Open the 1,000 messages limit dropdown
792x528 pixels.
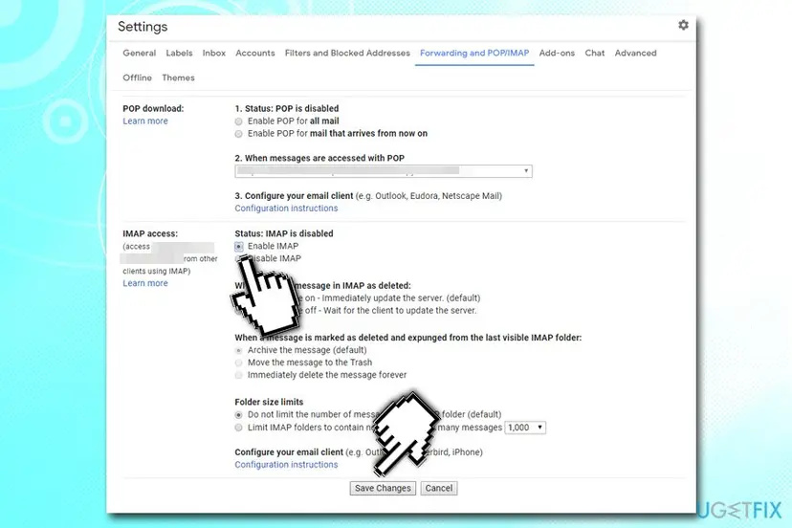(525, 428)
